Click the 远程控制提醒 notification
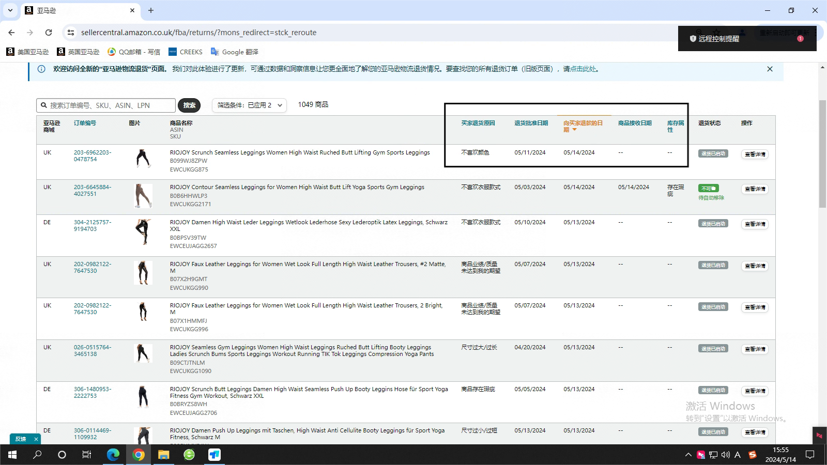827x465 pixels. [747, 39]
